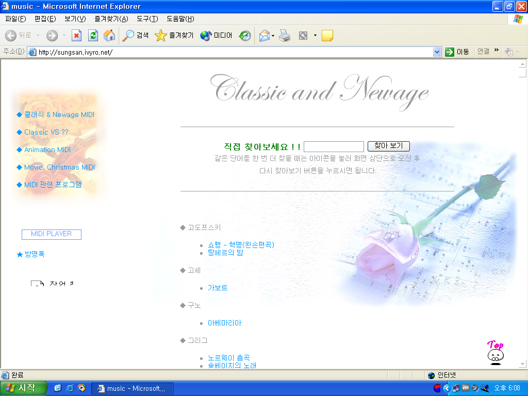
Task: Launch Windows Media Player from quick launch
Action: click(81, 388)
